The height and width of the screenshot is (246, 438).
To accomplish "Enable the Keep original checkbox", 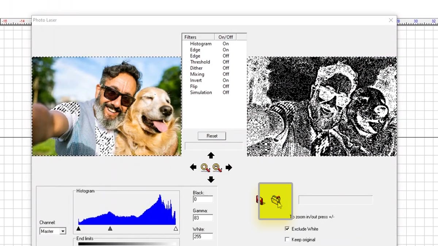I will [x=287, y=240].
